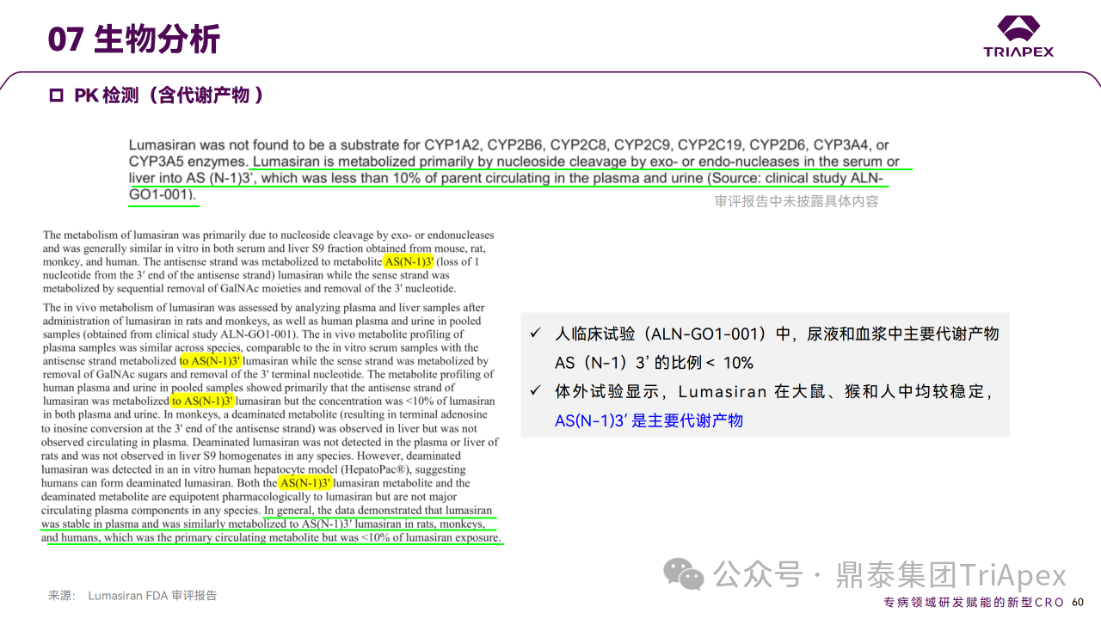The image size is (1101, 619).
Task: Click the footer slogan 专病领域研发赋能的新型CRO
Action: point(975,602)
